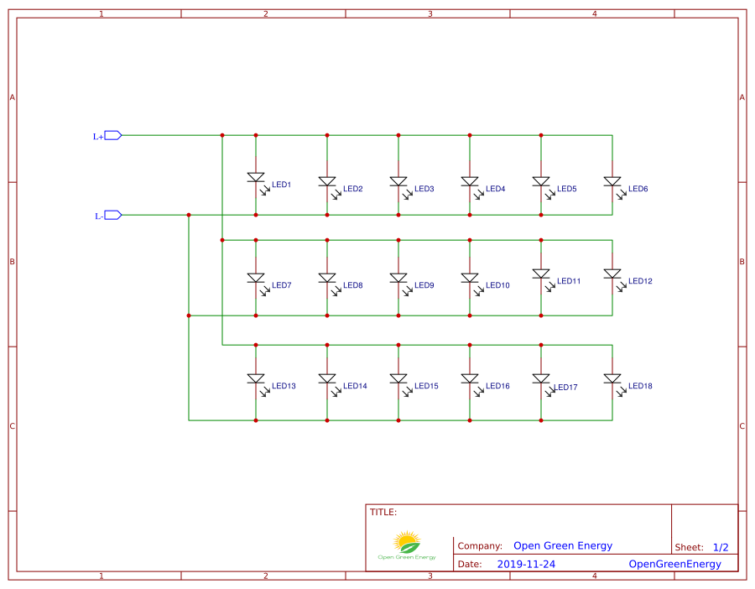The image size is (755, 589).
Task: Click the Open Green Energy sun logo
Action: pyautogui.click(x=407, y=541)
